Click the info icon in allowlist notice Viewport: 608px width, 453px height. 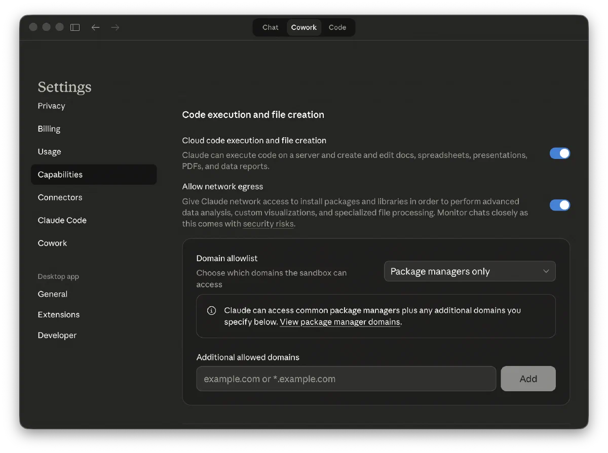[x=212, y=311]
